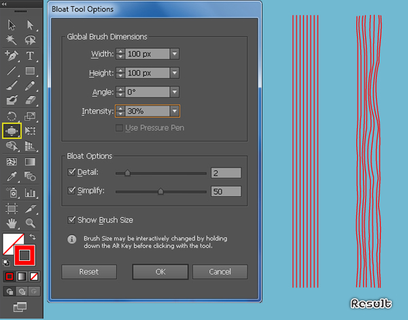The height and width of the screenshot is (320, 408).
Task: Select the Eraser tool
Action: click(30, 100)
